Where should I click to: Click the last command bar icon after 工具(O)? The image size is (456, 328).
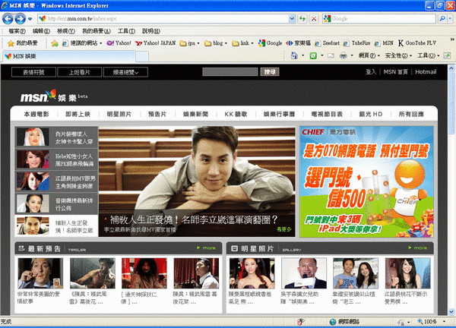coord(447,55)
